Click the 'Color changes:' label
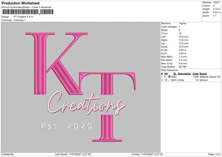Viewport: 222px width, 157px height. (x=169, y=27)
